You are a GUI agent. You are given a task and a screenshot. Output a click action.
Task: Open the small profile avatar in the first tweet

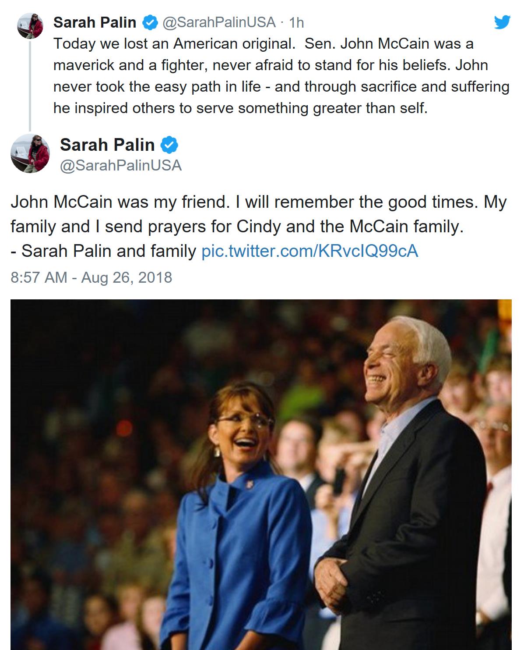30,26
